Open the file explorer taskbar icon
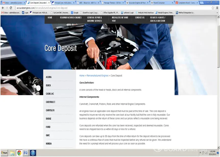This screenshot has width=220, height=157. coord(12,153)
